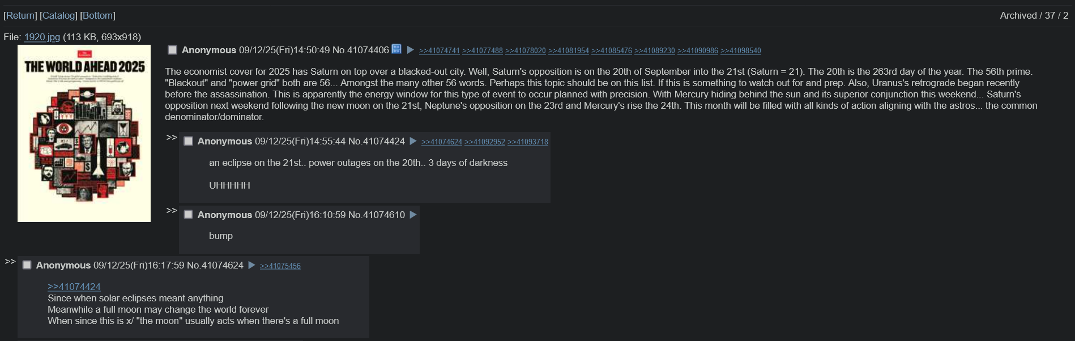Tick the checkbox for post No.41074406
This screenshot has height=341, width=1075.
[172, 50]
